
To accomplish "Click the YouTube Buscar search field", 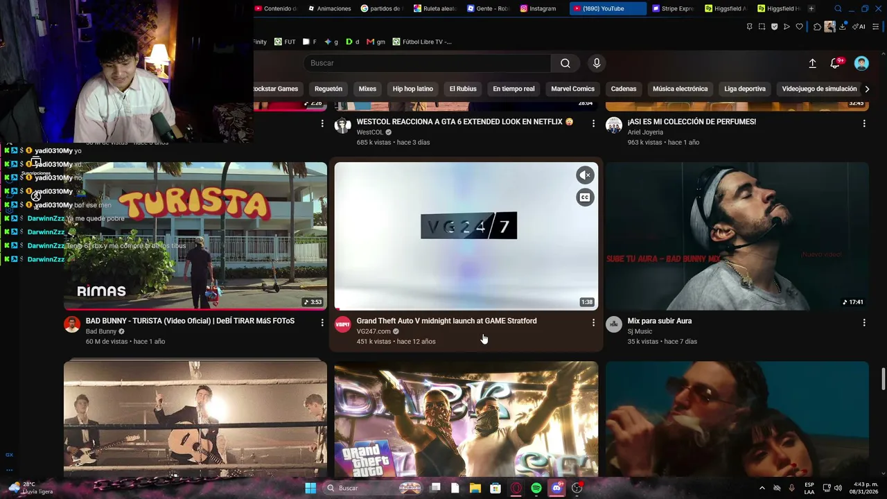I will point(428,63).
